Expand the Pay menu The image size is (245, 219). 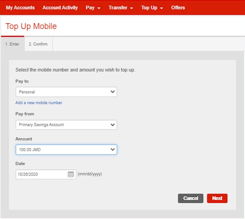pyautogui.click(x=93, y=7)
